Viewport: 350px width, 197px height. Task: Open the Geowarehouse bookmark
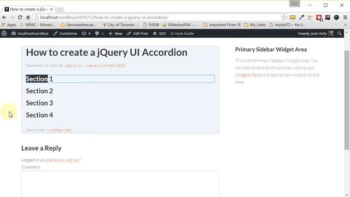(x=79, y=25)
